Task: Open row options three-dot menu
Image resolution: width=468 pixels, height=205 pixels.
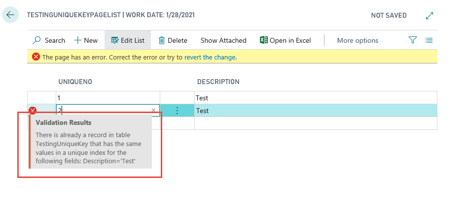Action: pyautogui.click(x=177, y=111)
